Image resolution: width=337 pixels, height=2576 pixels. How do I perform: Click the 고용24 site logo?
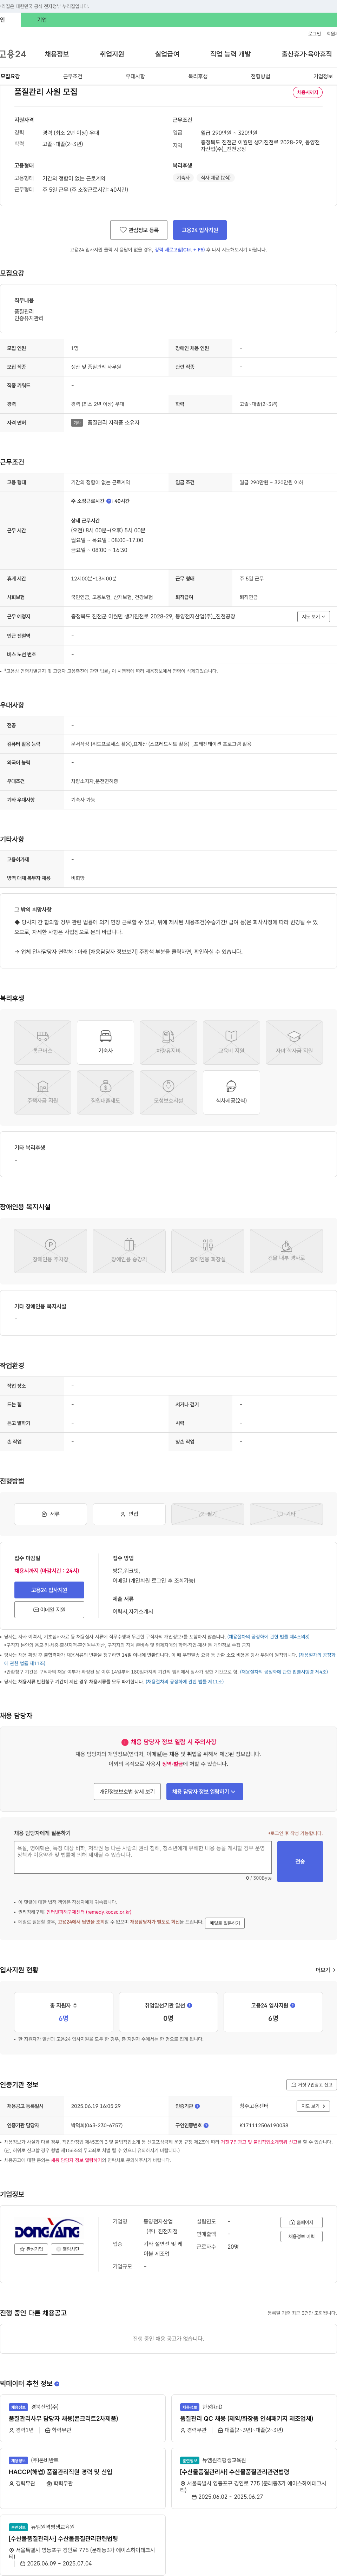(13, 54)
